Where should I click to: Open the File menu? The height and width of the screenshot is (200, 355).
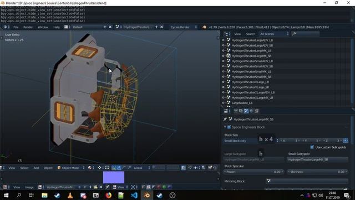point(16,27)
